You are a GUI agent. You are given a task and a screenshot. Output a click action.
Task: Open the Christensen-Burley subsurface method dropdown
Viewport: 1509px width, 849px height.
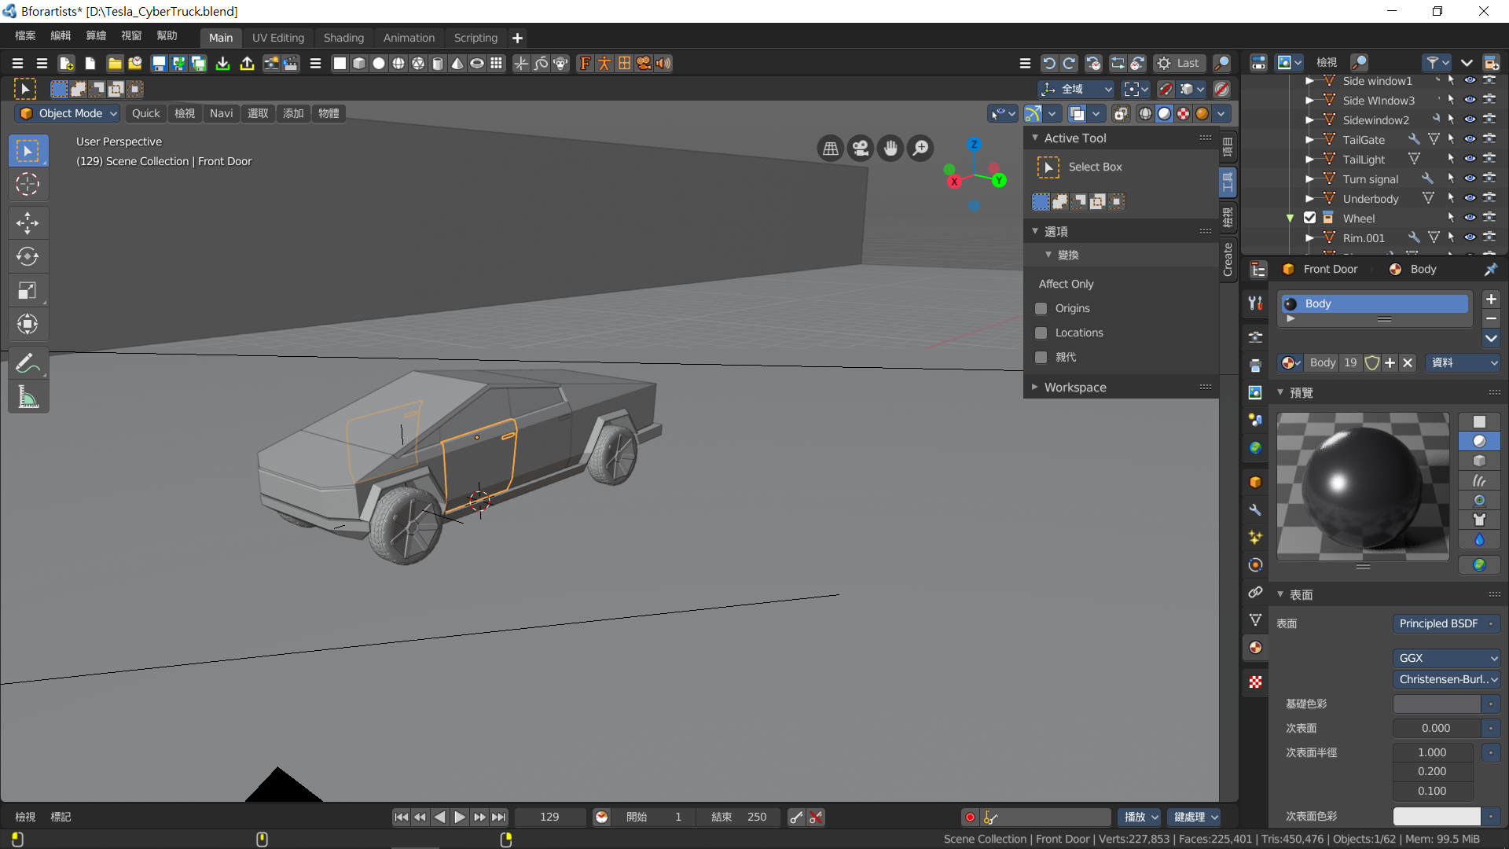tap(1446, 679)
